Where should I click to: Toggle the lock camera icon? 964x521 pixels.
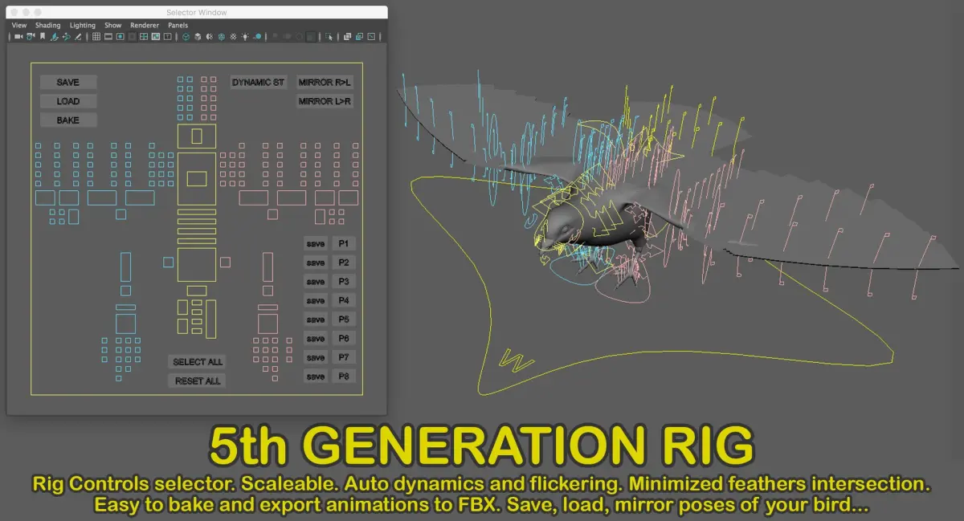(31, 36)
